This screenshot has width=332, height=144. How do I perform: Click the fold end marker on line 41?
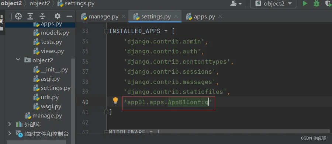click(106, 112)
